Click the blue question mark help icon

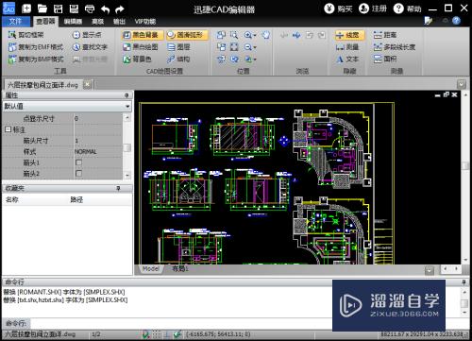coord(456,21)
